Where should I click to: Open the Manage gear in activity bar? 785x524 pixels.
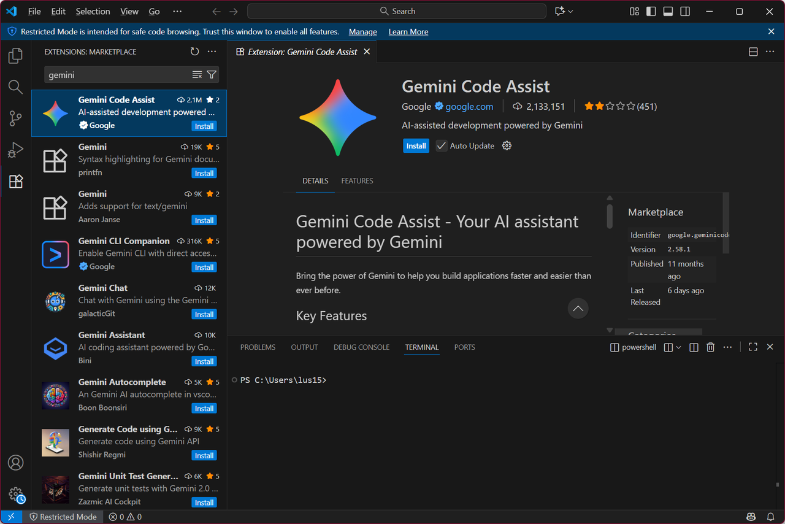click(15, 495)
